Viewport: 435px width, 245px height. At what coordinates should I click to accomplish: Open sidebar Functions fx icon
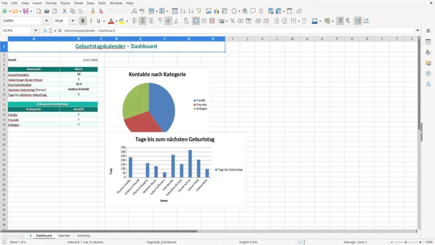pyautogui.click(x=428, y=84)
